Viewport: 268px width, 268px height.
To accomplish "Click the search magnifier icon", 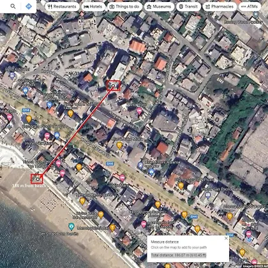I will click(x=13, y=6).
